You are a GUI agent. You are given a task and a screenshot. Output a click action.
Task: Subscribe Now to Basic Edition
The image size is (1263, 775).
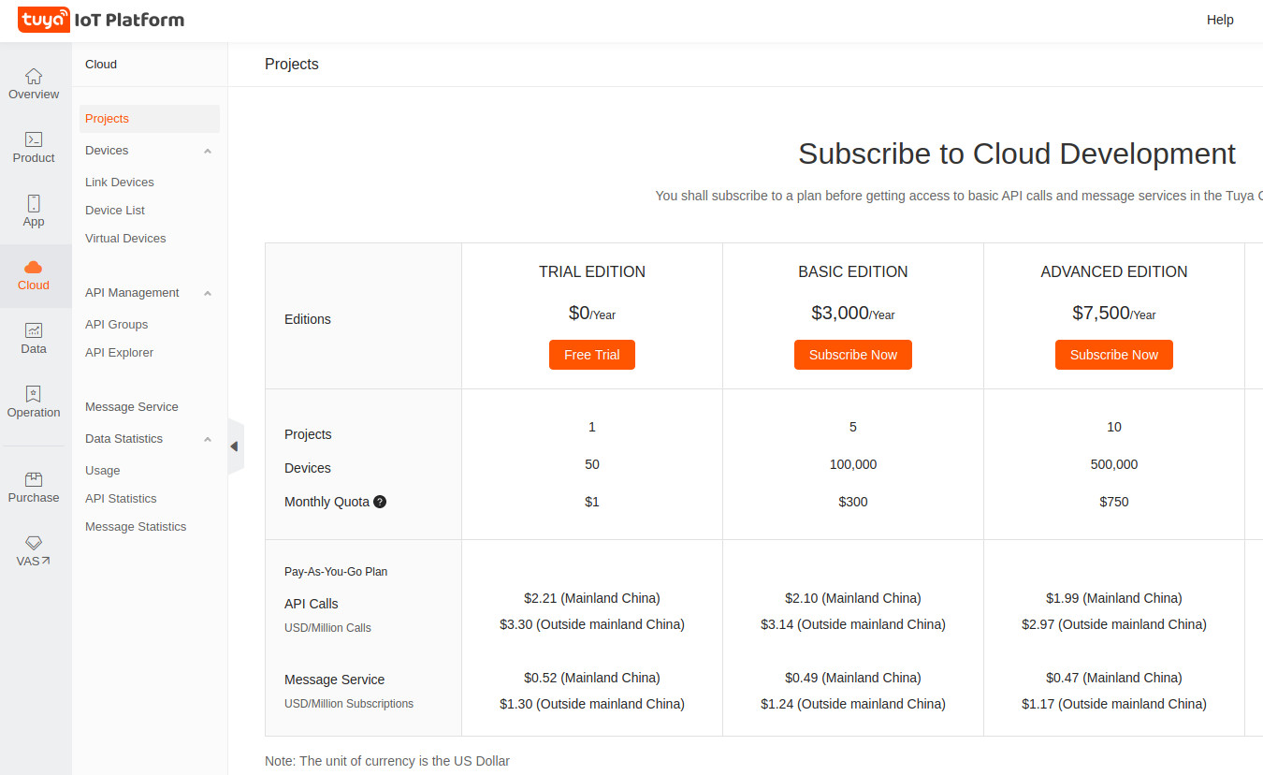coord(852,355)
